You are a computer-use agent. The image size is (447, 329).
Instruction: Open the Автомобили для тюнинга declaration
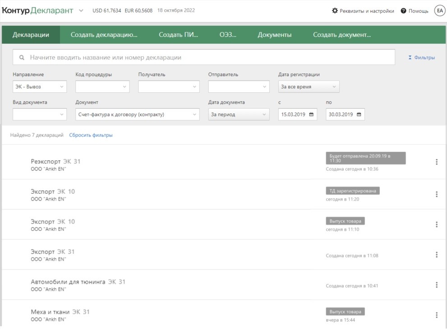78,282
